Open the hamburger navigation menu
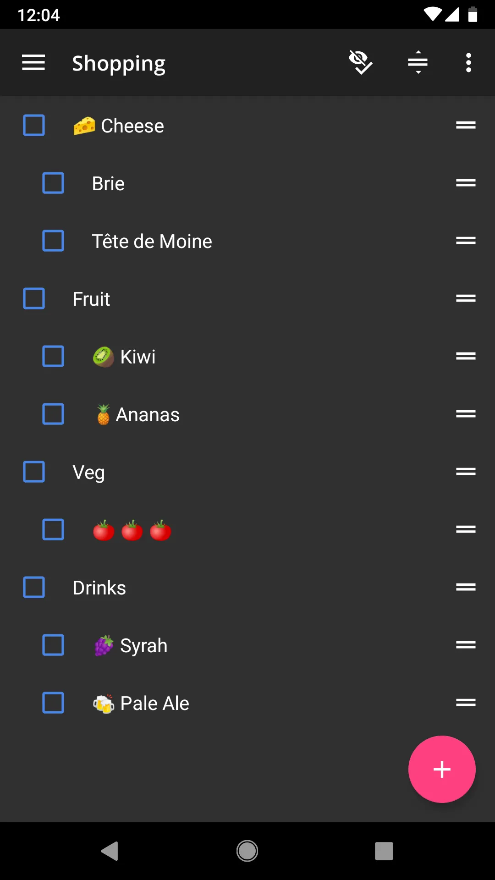 pyautogui.click(x=33, y=62)
